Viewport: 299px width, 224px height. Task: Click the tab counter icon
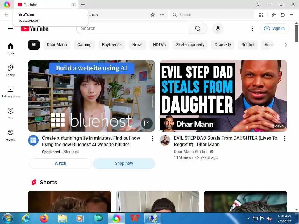coord(258,4)
